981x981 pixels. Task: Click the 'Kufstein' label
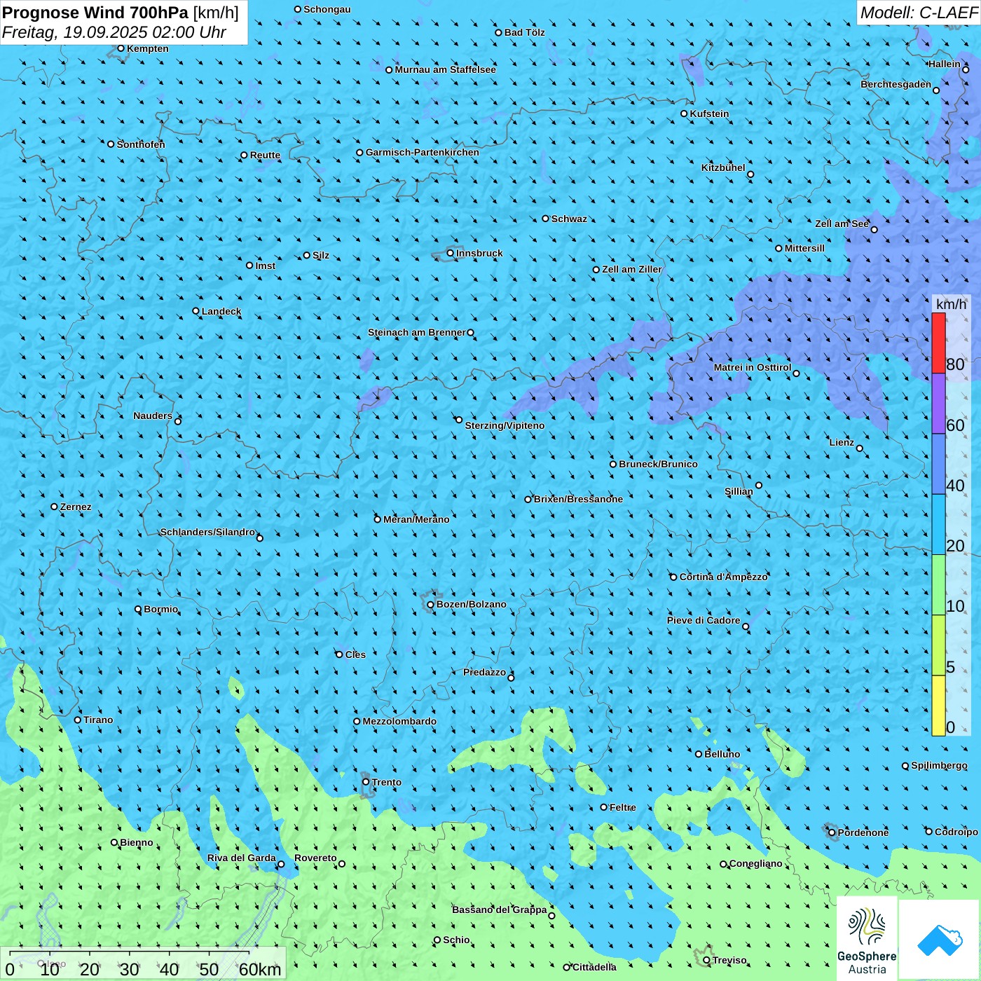pyautogui.click(x=709, y=114)
